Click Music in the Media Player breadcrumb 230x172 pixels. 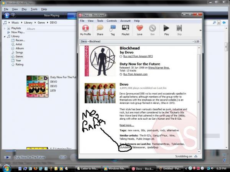click(15, 23)
